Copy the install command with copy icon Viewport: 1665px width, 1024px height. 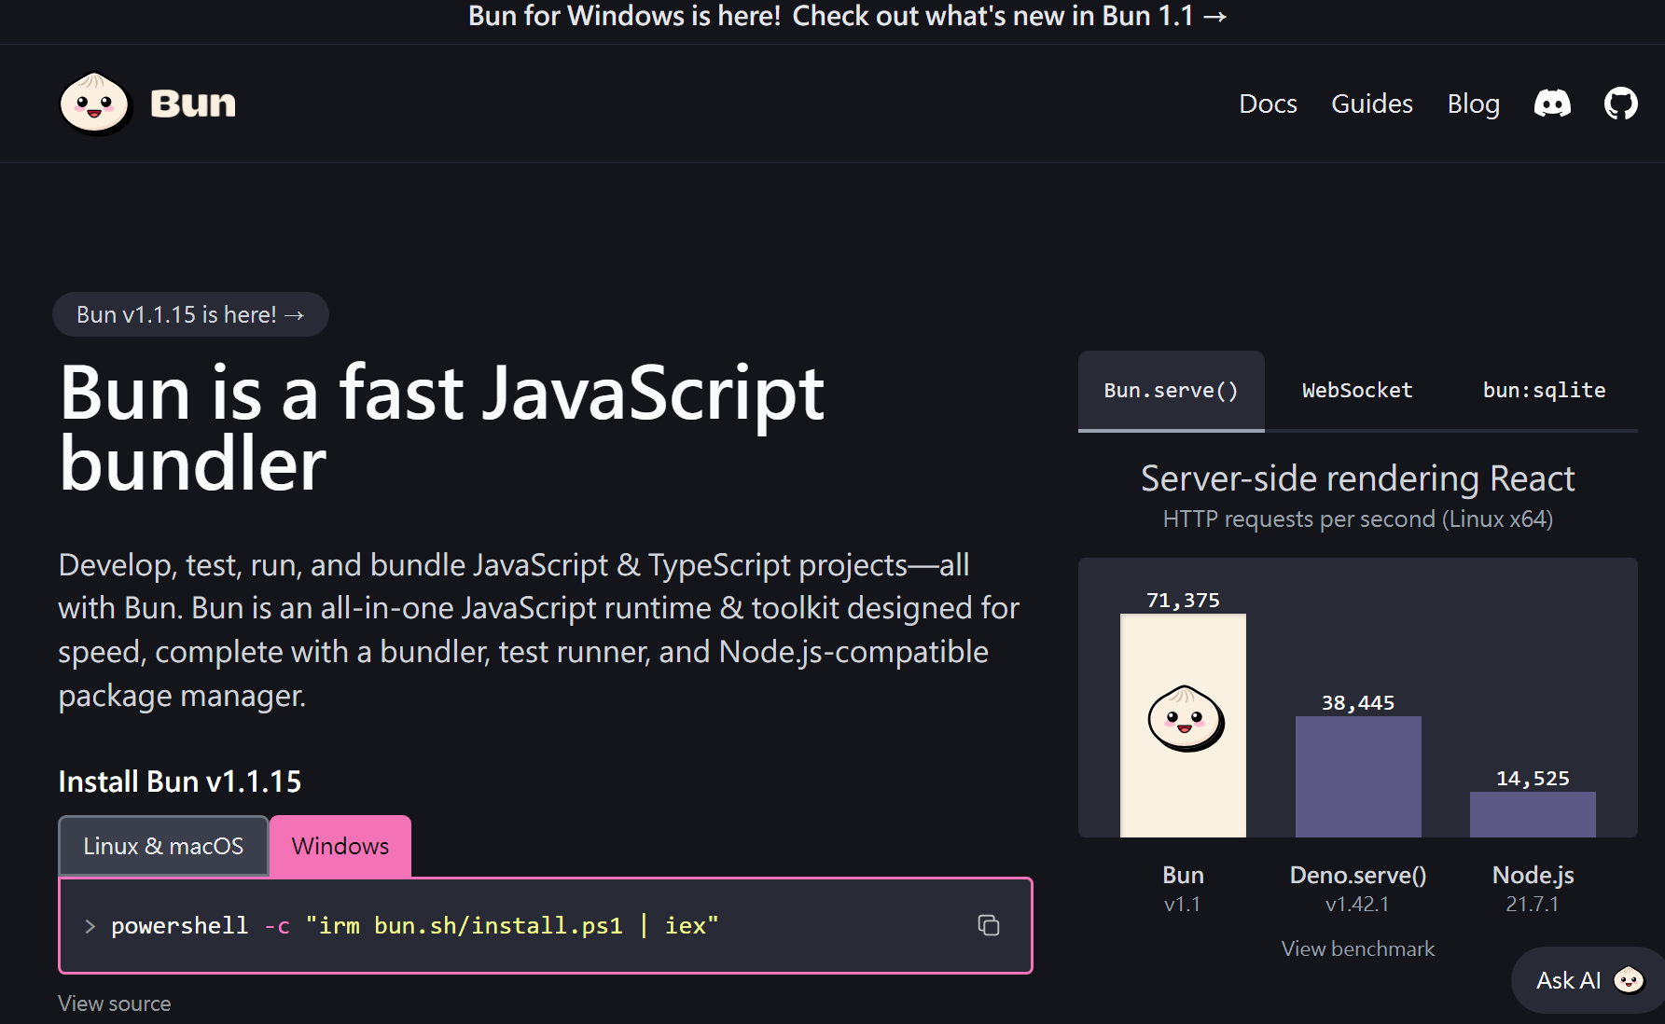(989, 925)
